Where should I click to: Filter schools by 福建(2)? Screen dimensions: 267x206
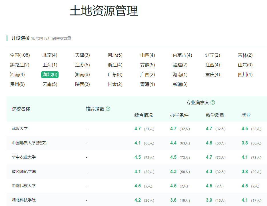180,65
